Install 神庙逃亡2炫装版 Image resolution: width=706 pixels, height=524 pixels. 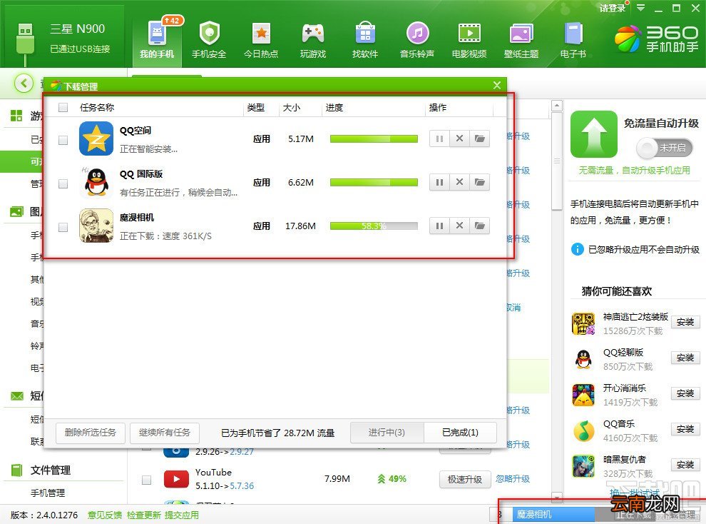click(x=685, y=322)
